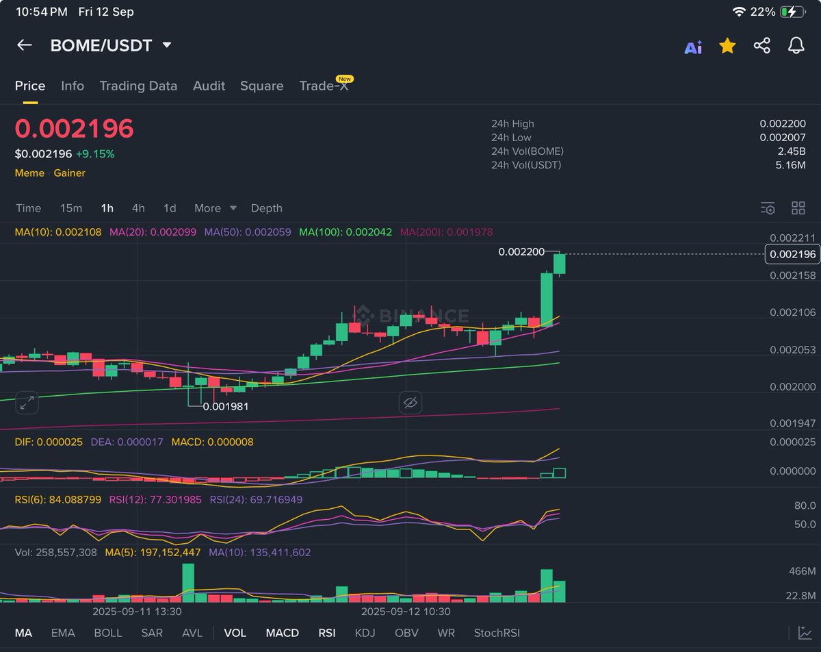Select the Time chart interval
This screenshot has width=821, height=652.
coord(28,208)
